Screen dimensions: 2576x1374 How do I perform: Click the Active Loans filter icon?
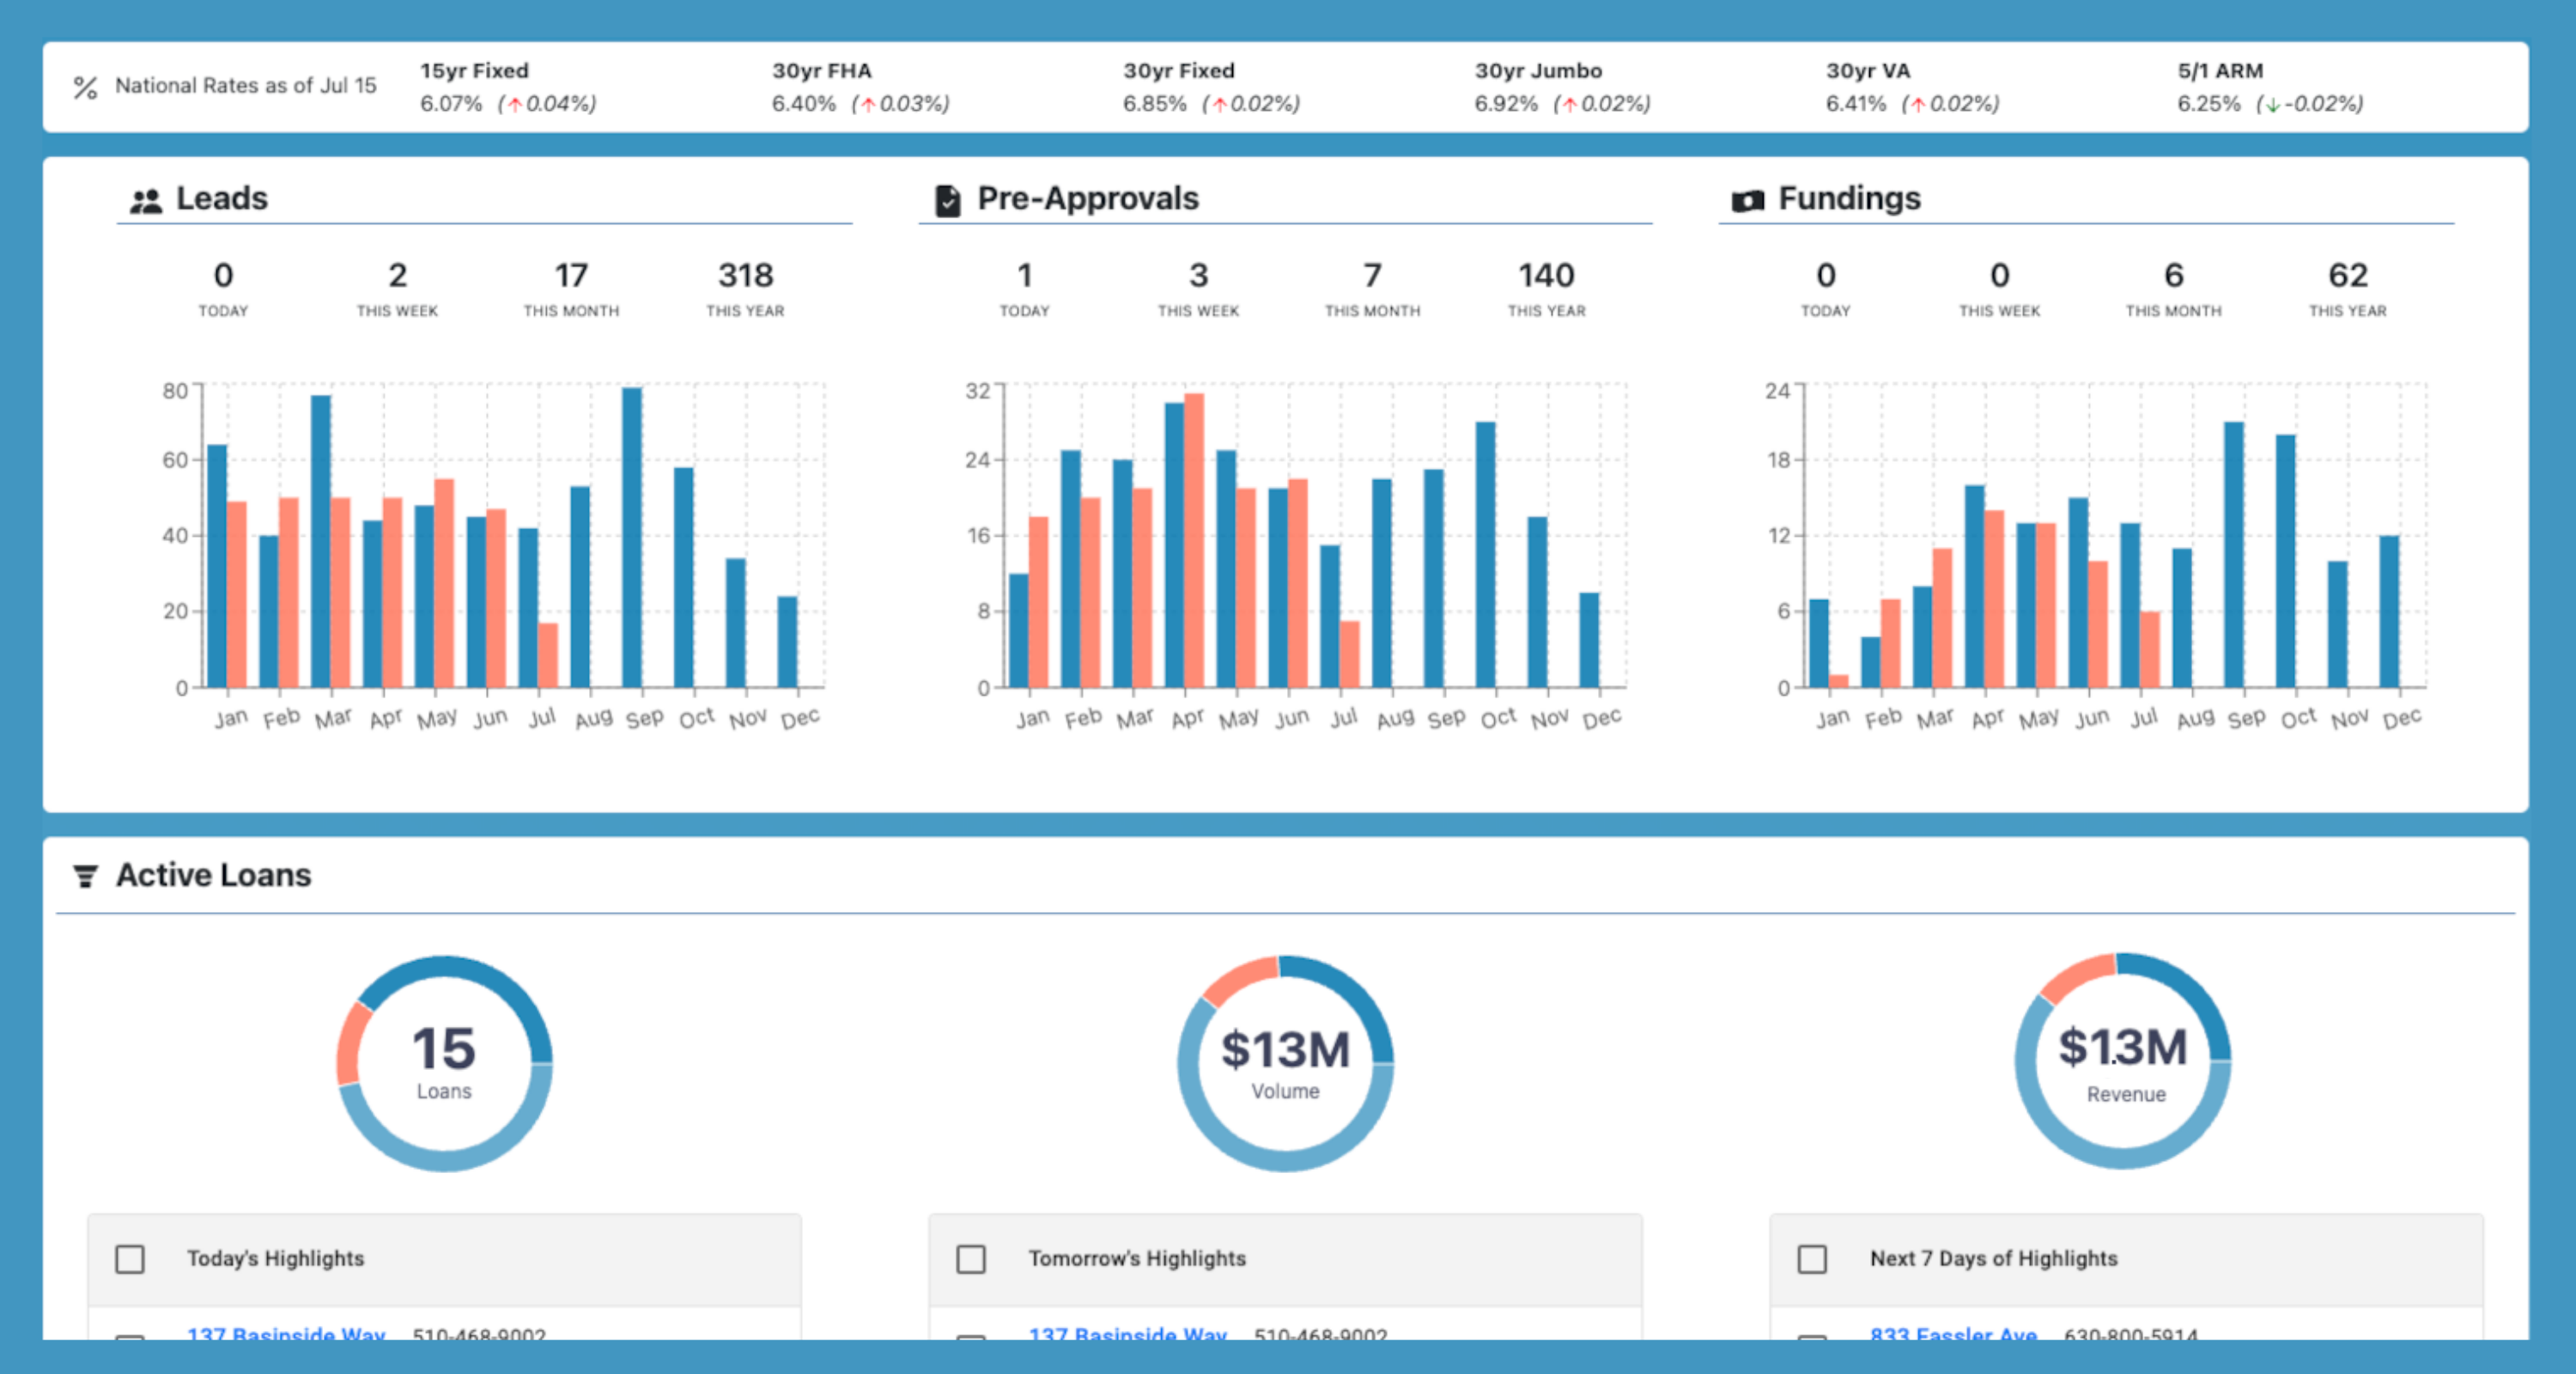click(x=86, y=876)
